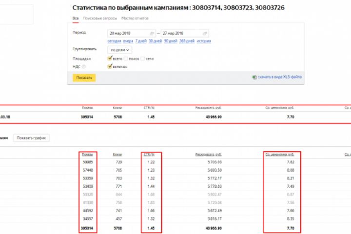351x234 pixels.
Task: Click the spend value 5 672.49
Action: click(x=214, y=211)
